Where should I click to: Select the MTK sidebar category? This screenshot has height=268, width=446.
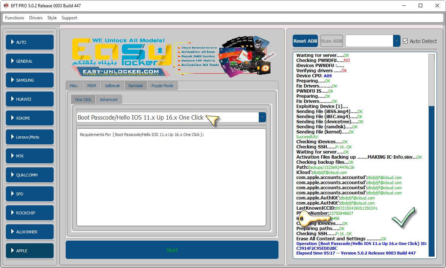coord(30,156)
